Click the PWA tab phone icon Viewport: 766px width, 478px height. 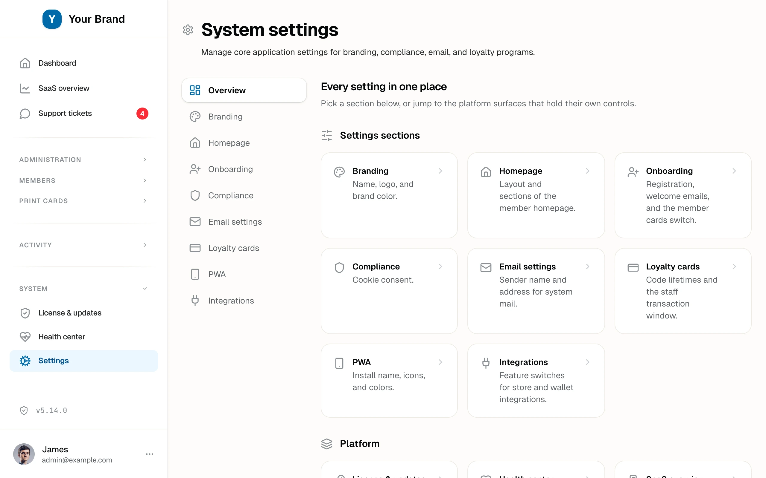click(195, 275)
